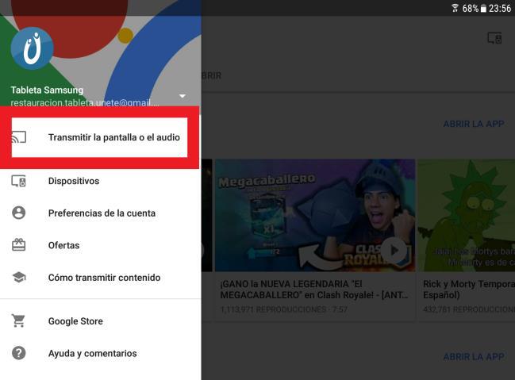The image size is (515, 380).
Task: Tap the battery status icon
Action: (x=483, y=8)
